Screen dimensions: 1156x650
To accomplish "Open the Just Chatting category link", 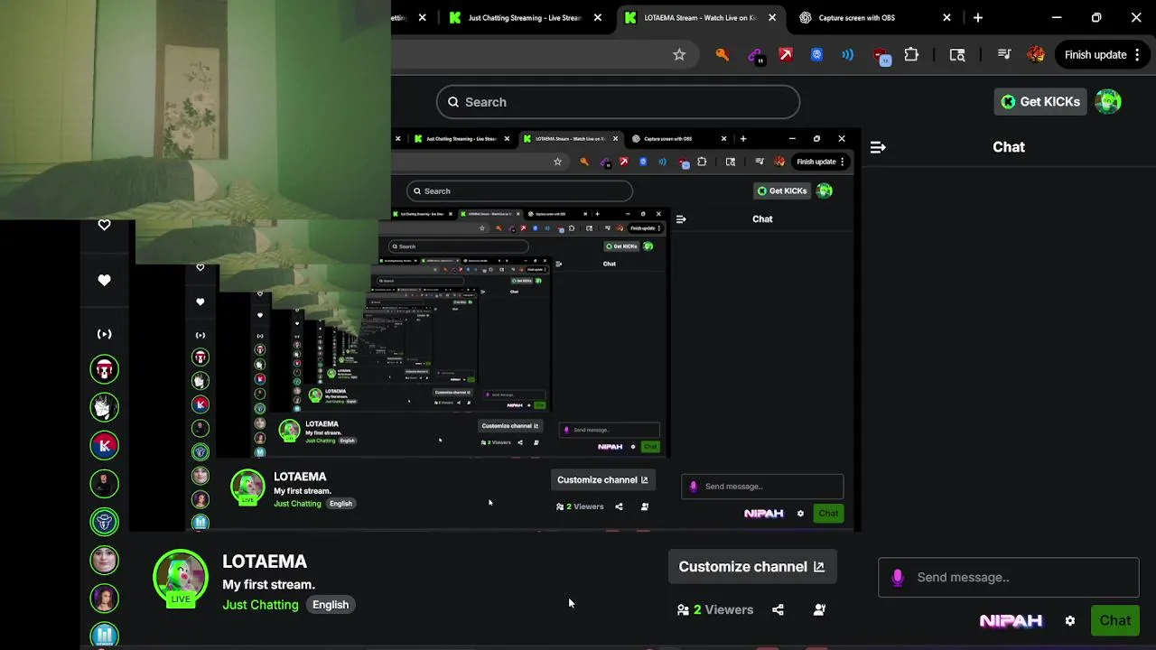I will click(260, 605).
